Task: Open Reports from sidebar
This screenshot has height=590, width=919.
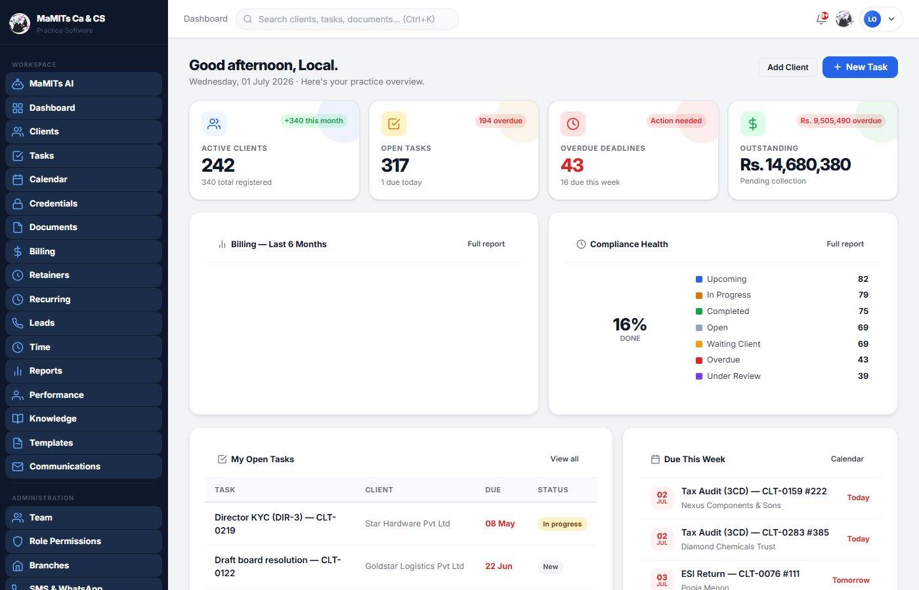Action: point(83,371)
